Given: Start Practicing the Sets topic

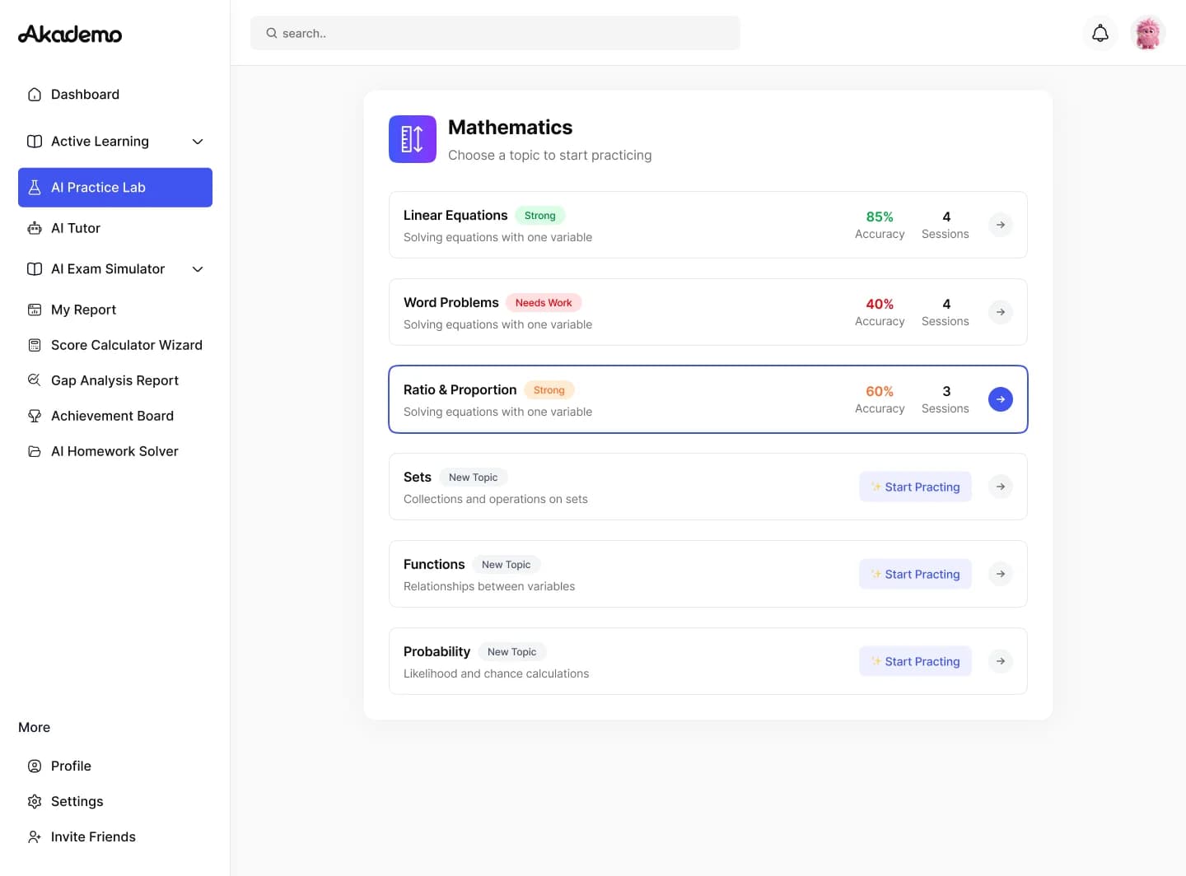Looking at the screenshot, I should click(x=915, y=487).
